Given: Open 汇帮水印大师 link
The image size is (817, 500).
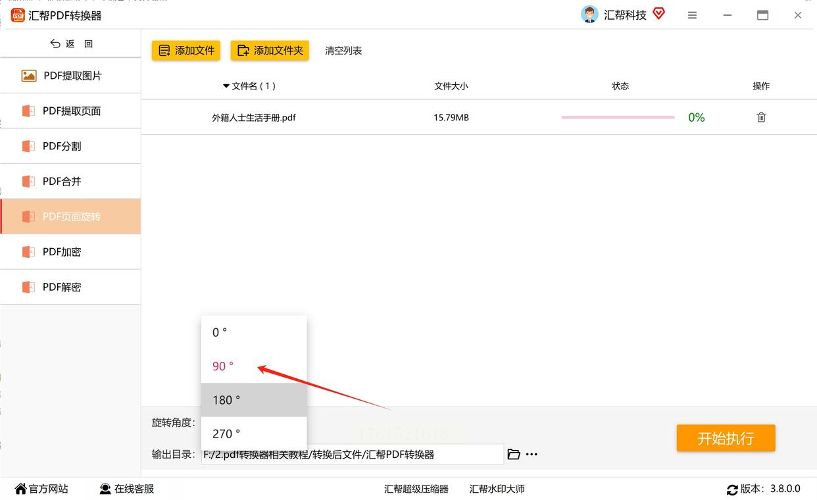Looking at the screenshot, I should point(497,489).
